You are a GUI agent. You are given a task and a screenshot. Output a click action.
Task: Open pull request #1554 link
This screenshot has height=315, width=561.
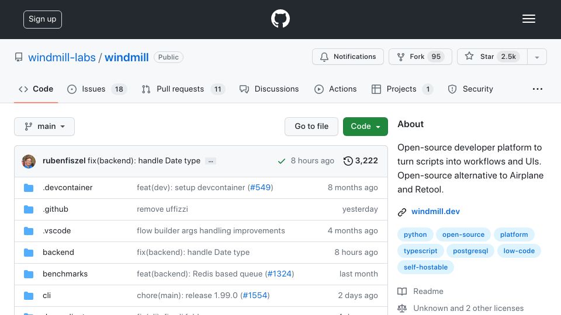coord(255,295)
